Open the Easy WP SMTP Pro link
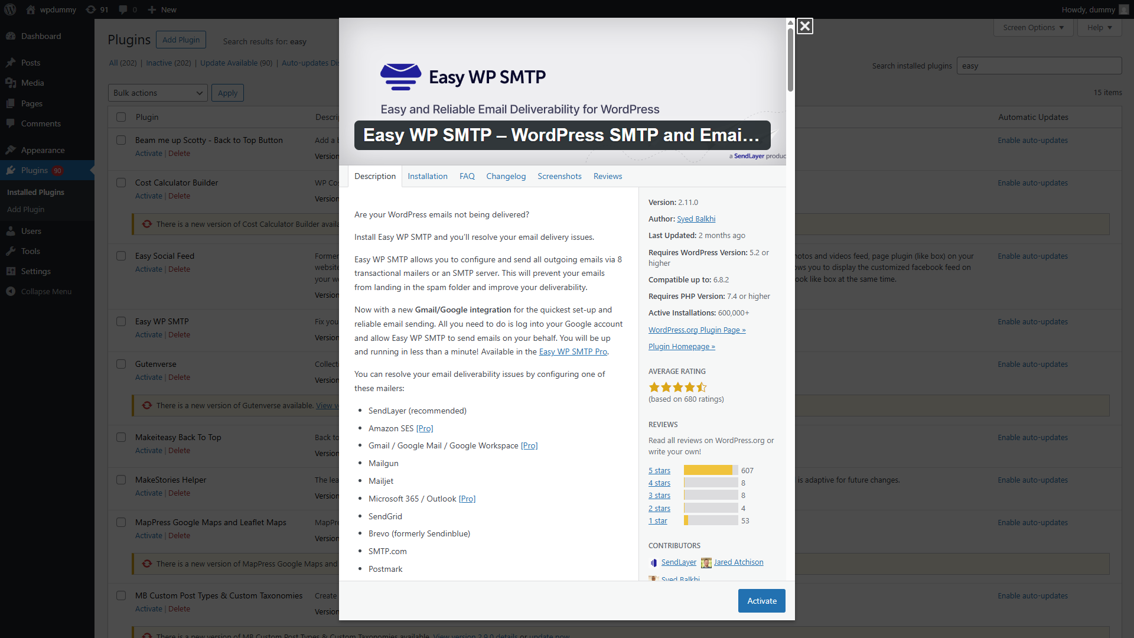This screenshot has height=638, width=1134. click(x=573, y=351)
